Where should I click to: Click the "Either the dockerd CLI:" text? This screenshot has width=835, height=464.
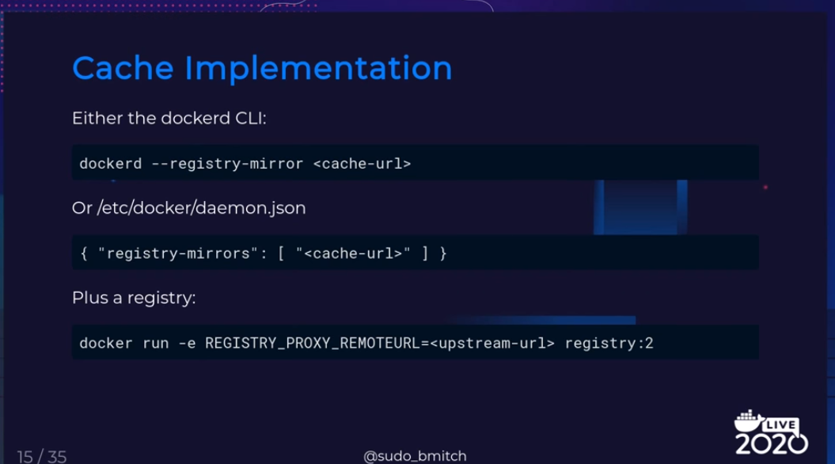[x=169, y=118]
